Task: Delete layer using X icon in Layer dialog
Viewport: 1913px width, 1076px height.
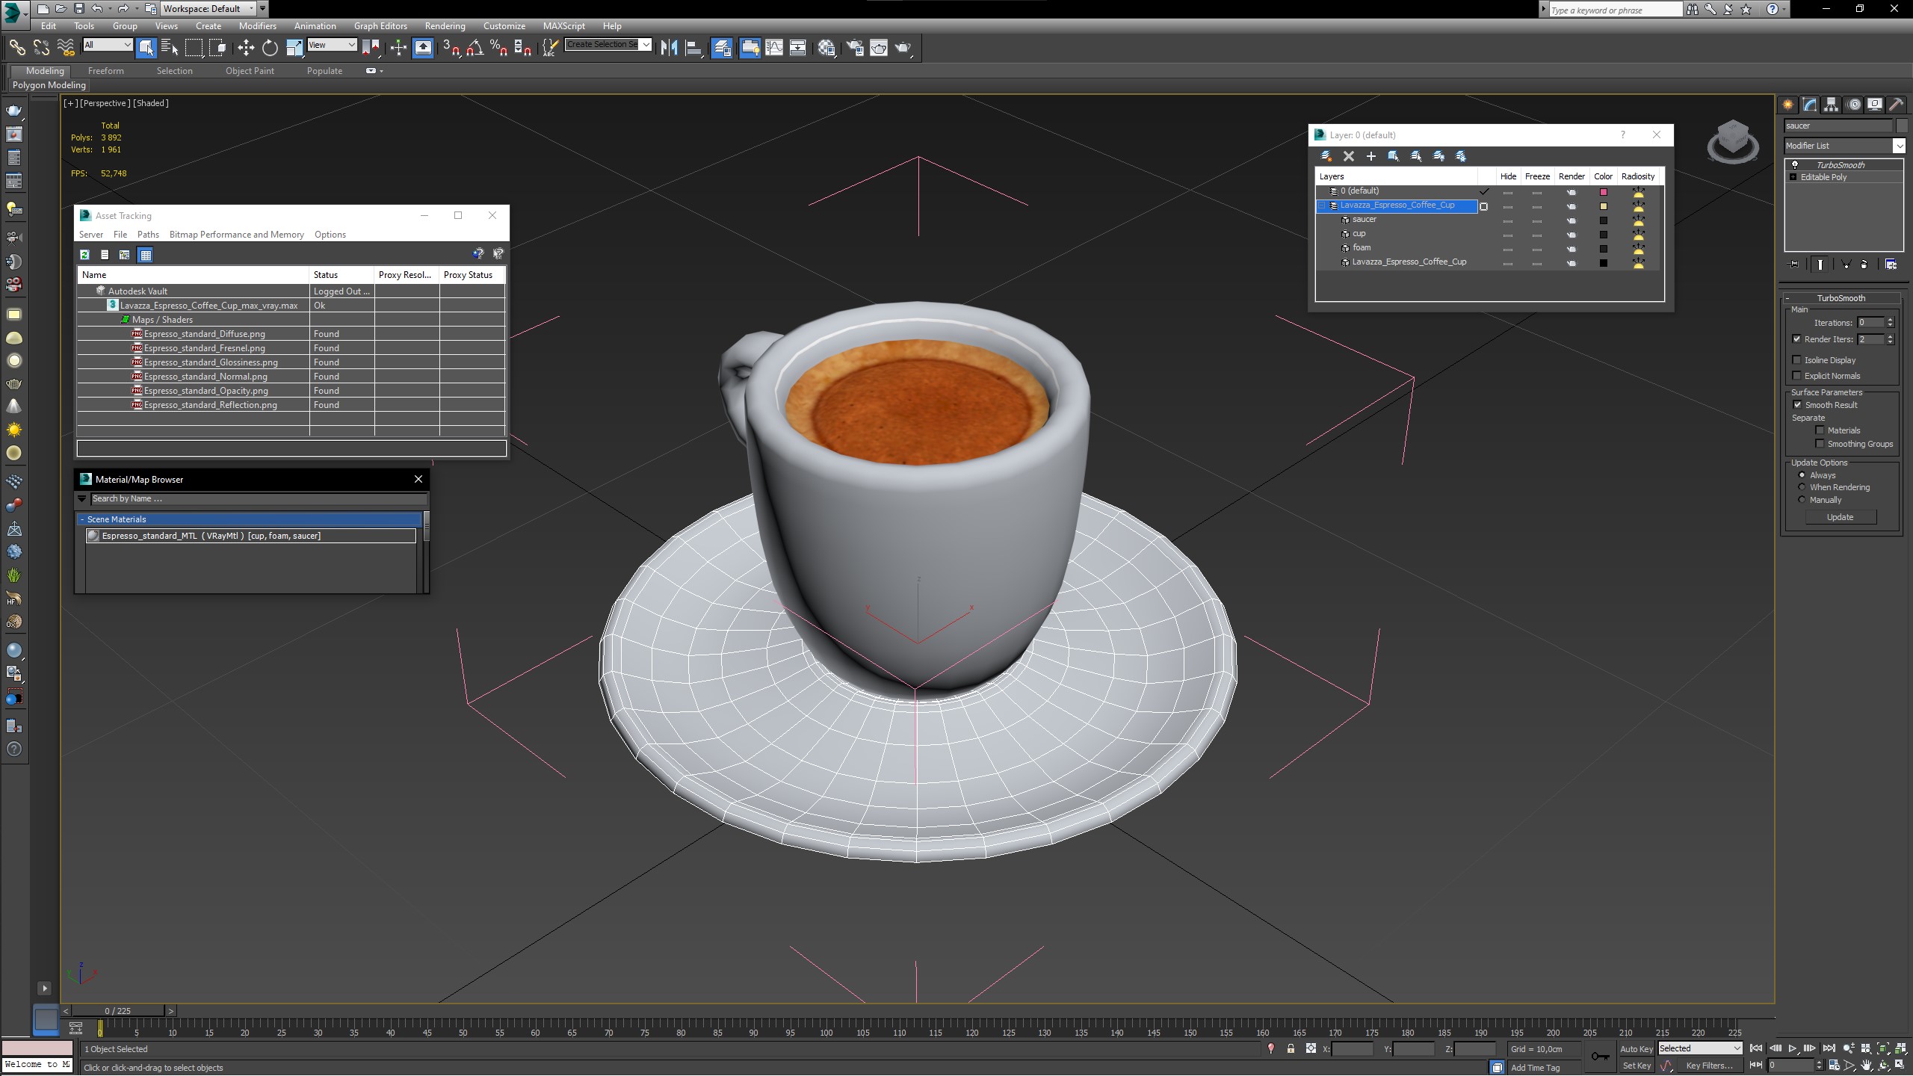Action: click(1349, 156)
